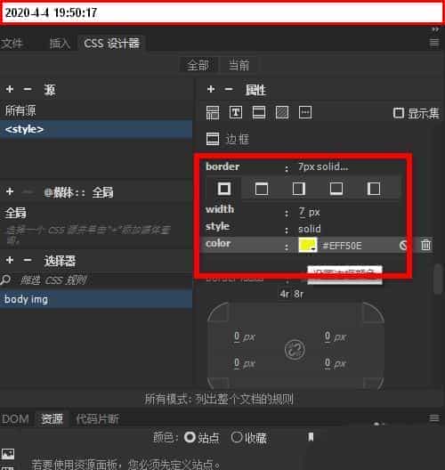Toggle the 显示集 checkbox
Screen dimensions: 445x470
(398, 113)
